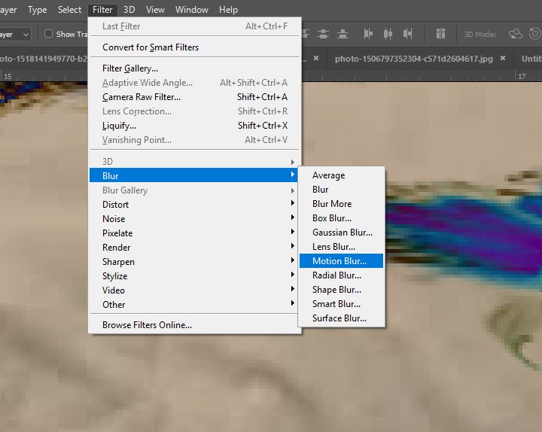
Task: Open Shape Blur dialog
Action: [x=342, y=290]
